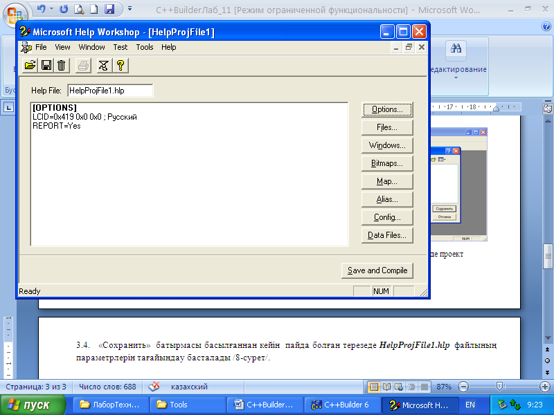554x415 pixels.
Task: Switch to Full Screen Reading view
Action: click(x=386, y=387)
